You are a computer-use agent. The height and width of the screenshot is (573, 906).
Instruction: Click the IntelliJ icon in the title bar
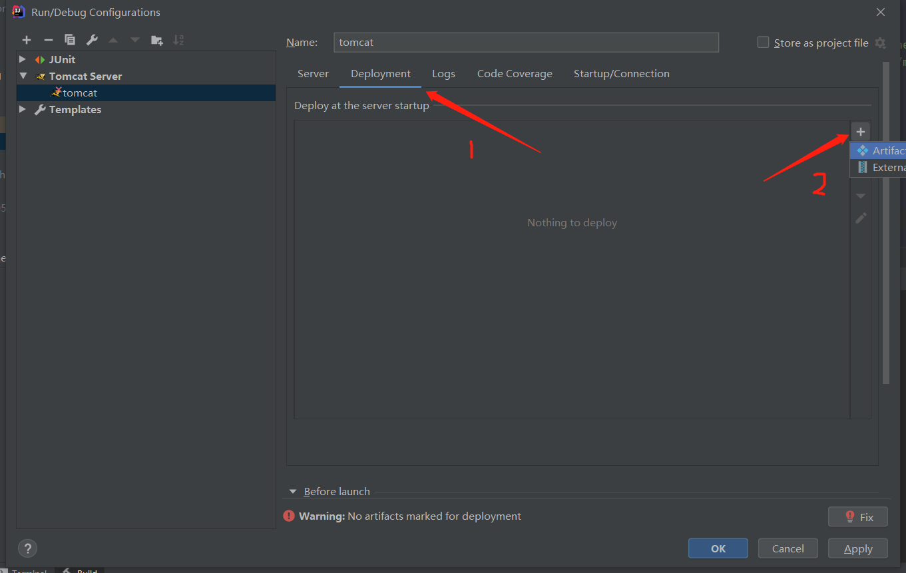pos(19,12)
